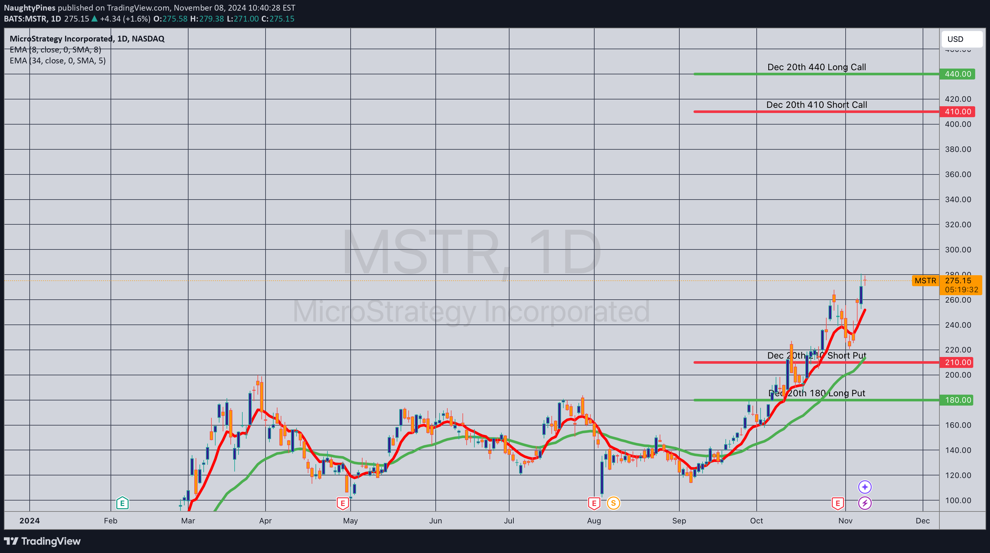Click the BATS:MSTR, 1D symbol header
Viewport: 990px width, 553px height.
coord(32,19)
